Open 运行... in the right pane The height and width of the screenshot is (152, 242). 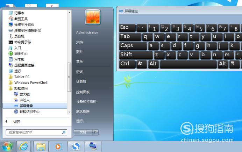tap(81, 121)
